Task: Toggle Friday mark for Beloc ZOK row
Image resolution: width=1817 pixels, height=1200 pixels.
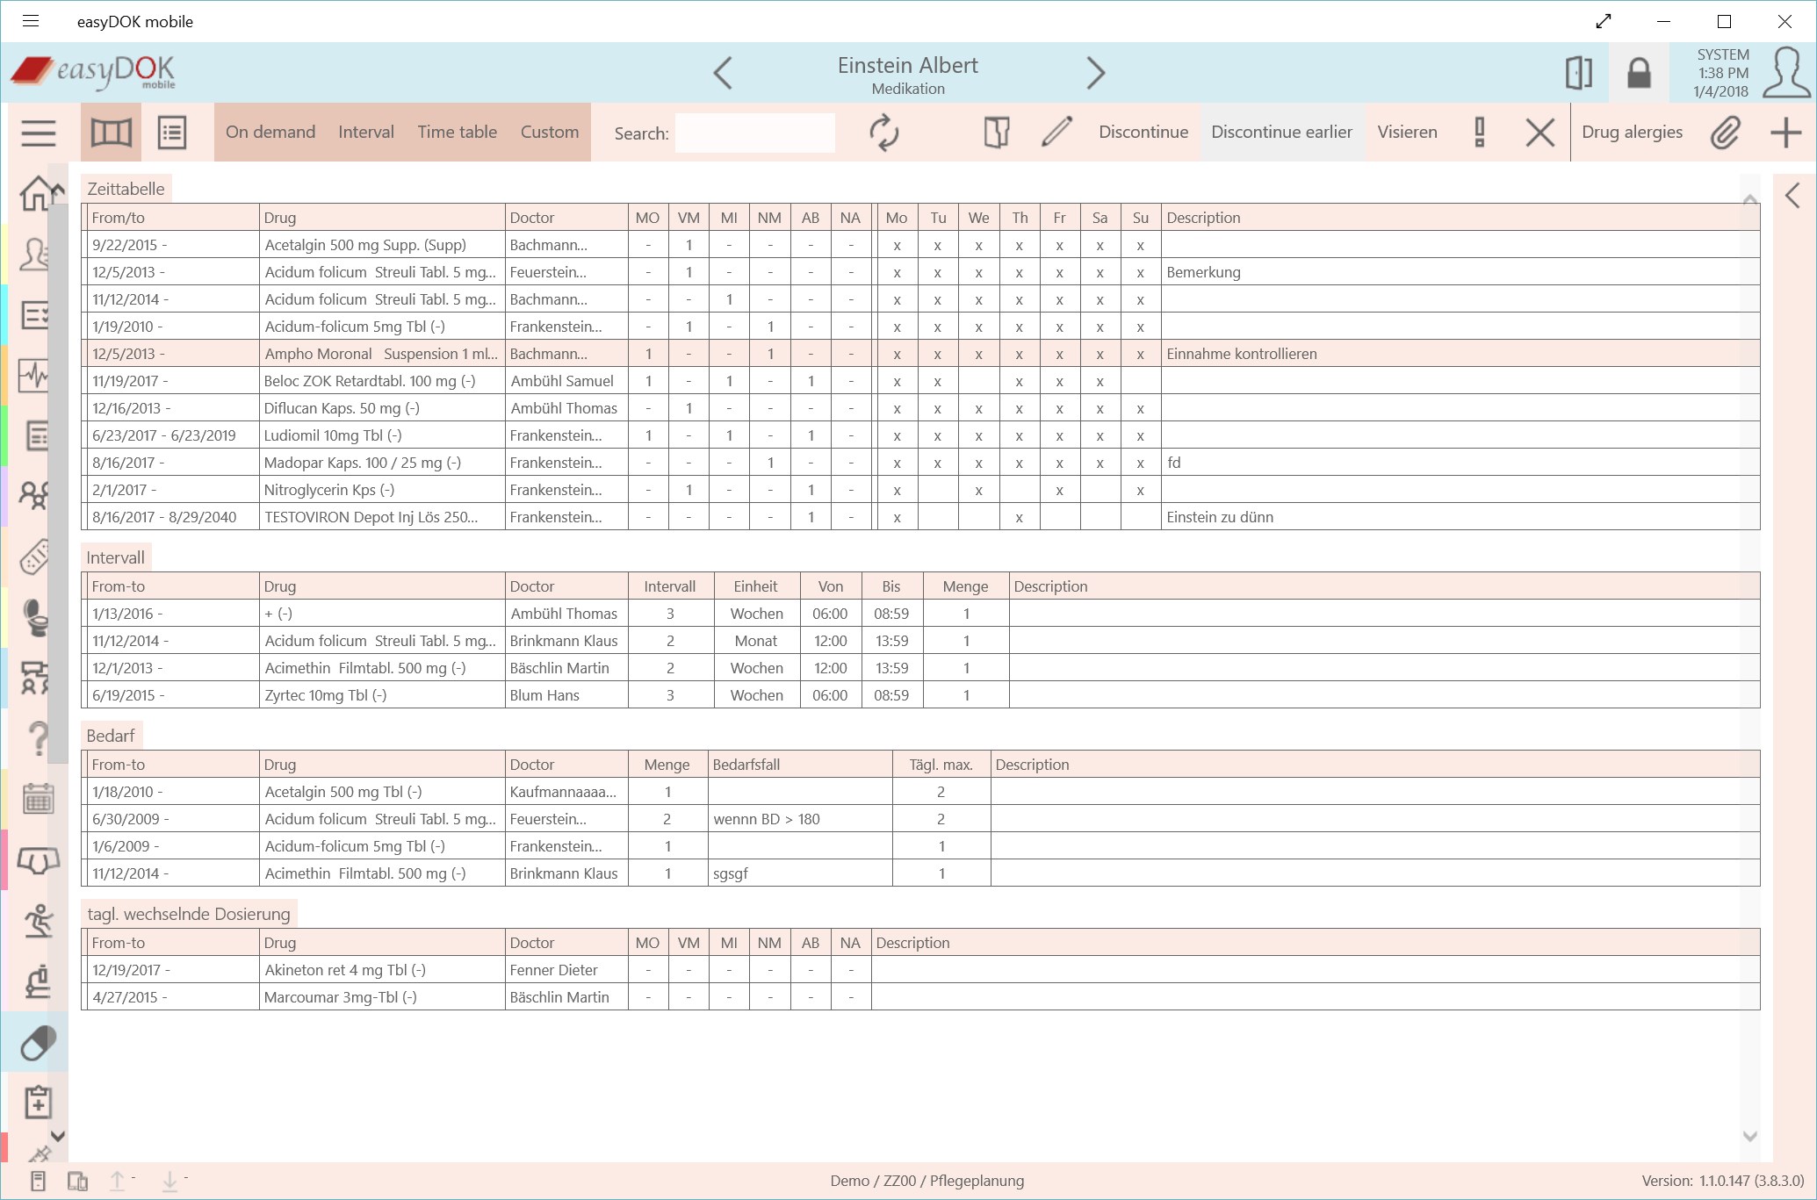Action: point(1059,381)
